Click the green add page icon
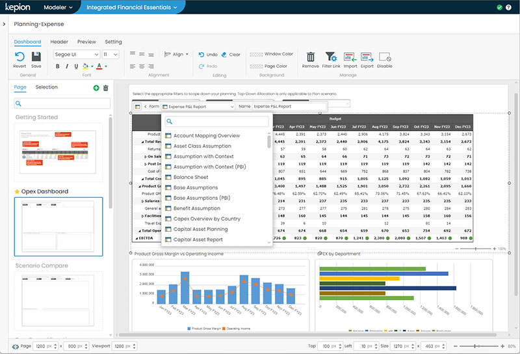 pos(96,88)
